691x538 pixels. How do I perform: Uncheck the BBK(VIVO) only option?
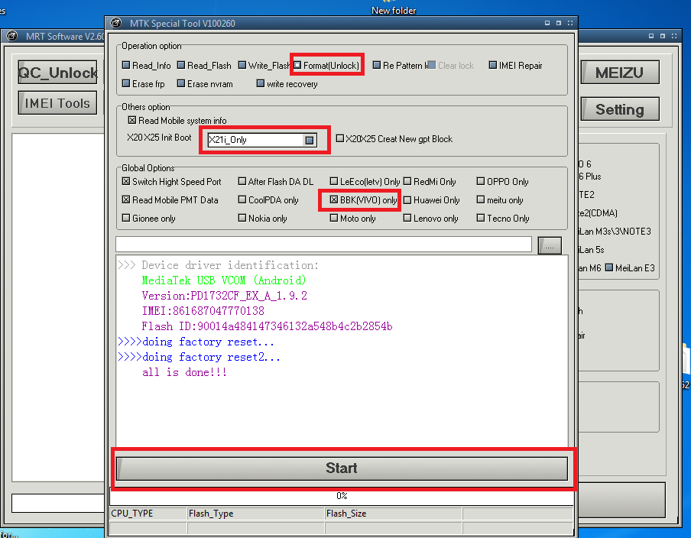coord(333,199)
